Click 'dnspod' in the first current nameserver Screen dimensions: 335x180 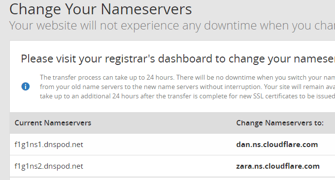pos(57,145)
